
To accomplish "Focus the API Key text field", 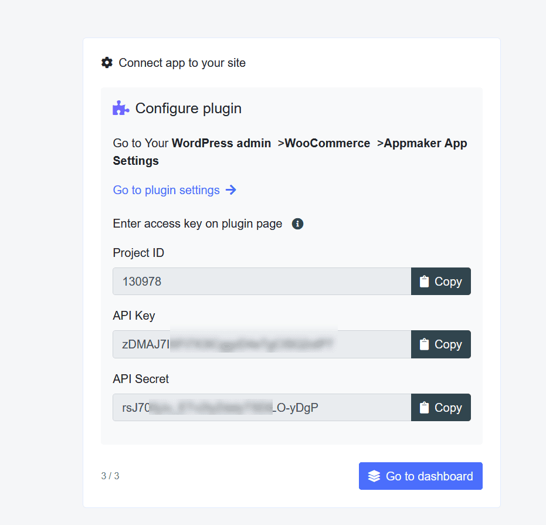I will click(x=262, y=344).
